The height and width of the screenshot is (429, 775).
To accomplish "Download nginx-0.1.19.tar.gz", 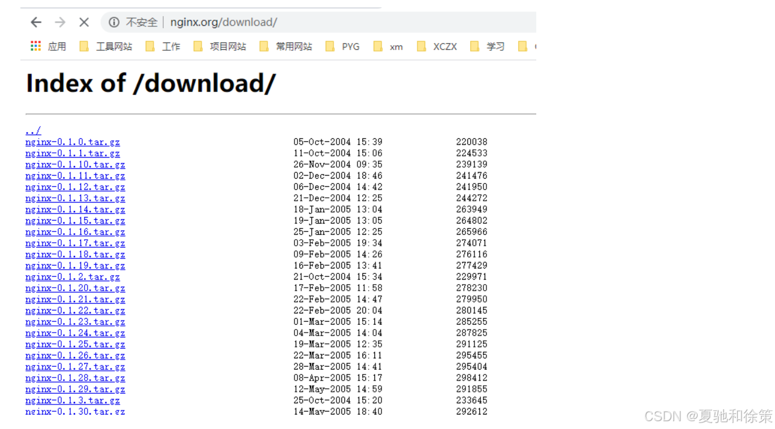I will coord(75,265).
